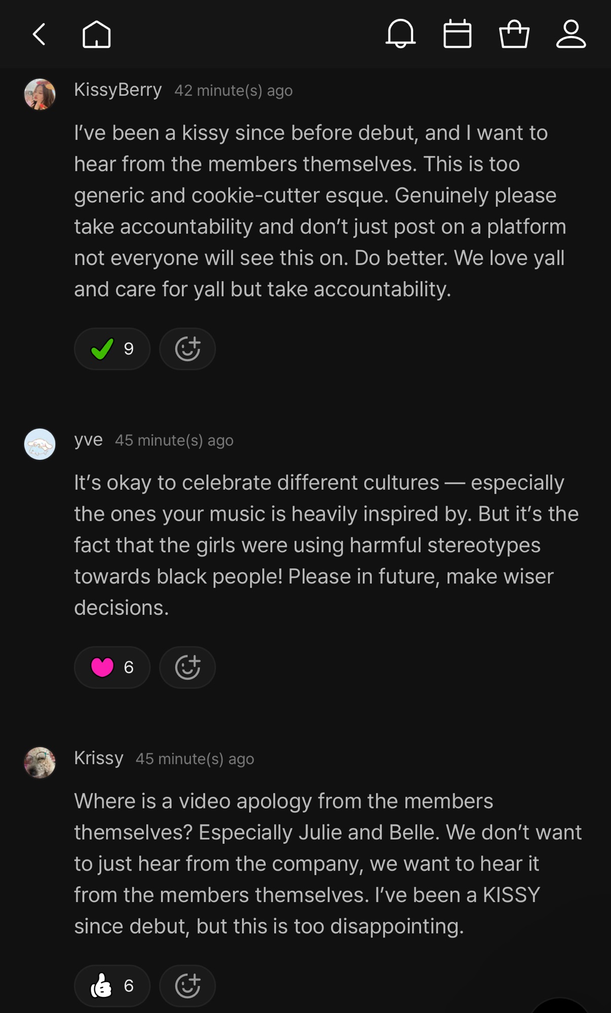Open the calendar schedule icon
The image size is (611, 1013).
click(x=457, y=34)
